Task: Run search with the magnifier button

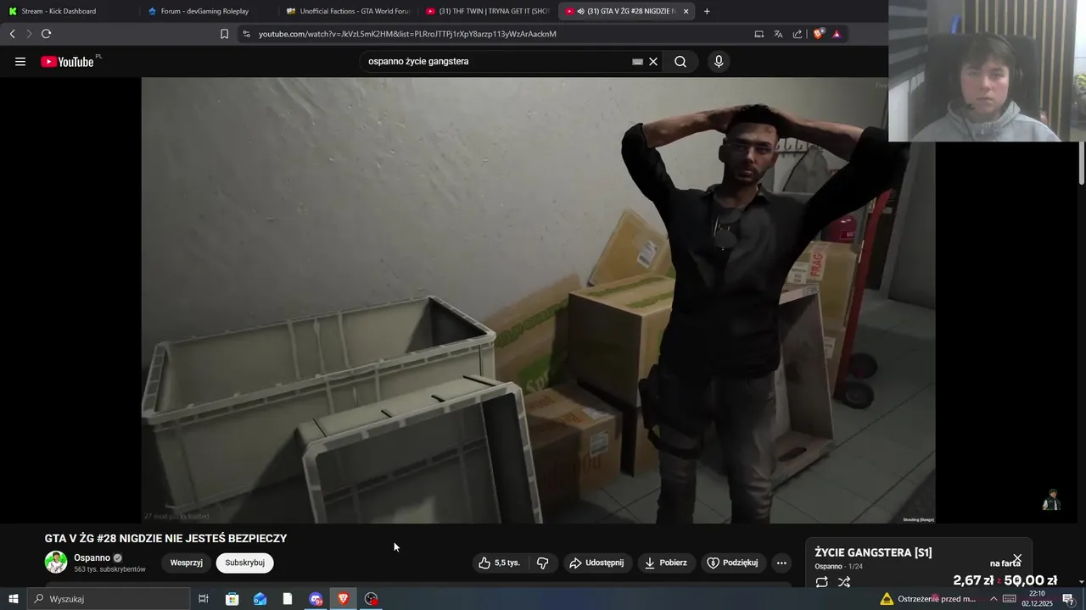Action: tap(680, 62)
